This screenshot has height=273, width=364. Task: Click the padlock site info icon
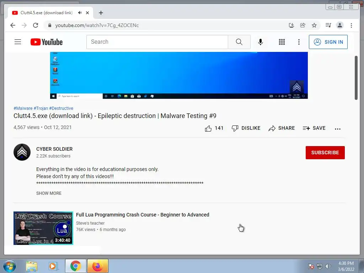coord(49,25)
